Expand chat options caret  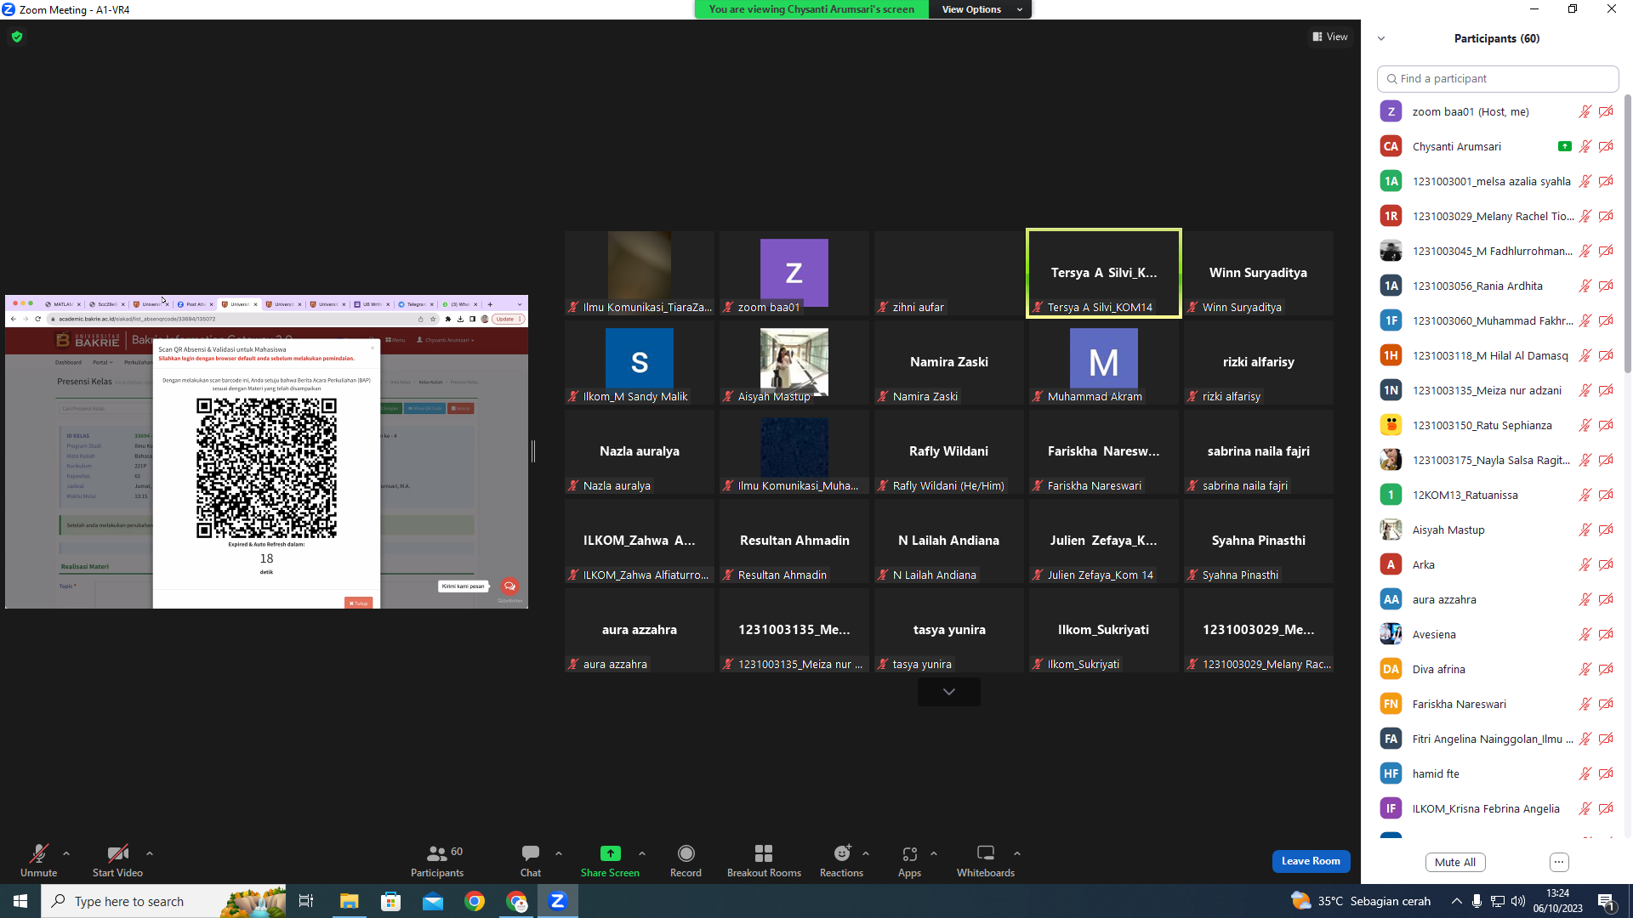(559, 853)
